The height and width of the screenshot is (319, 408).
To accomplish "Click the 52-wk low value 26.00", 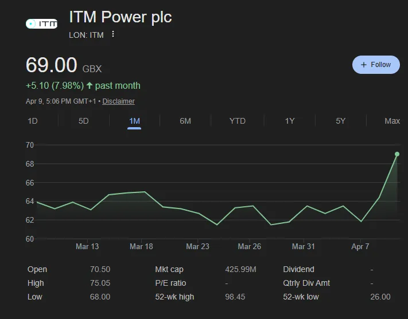I will click(380, 297).
